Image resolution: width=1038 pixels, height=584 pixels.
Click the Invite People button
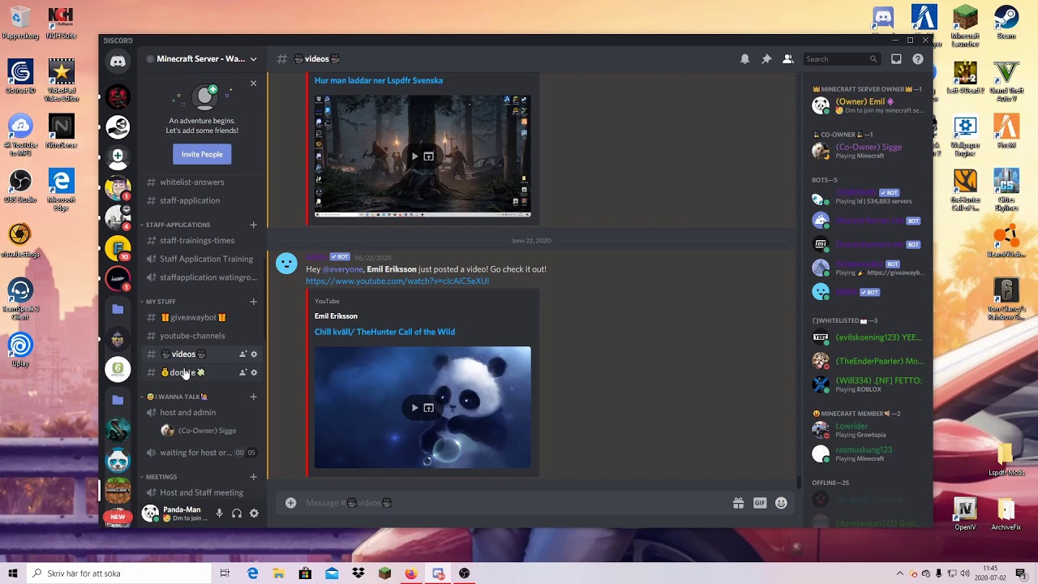click(x=202, y=154)
